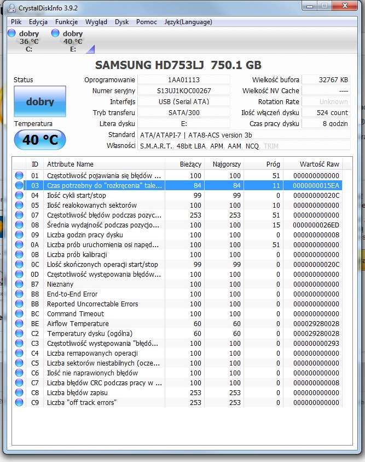The height and width of the screenshot is (462, 365).
Task: Click the status orb in row C4
Action: pyautogui.click(x=19, y=353)
